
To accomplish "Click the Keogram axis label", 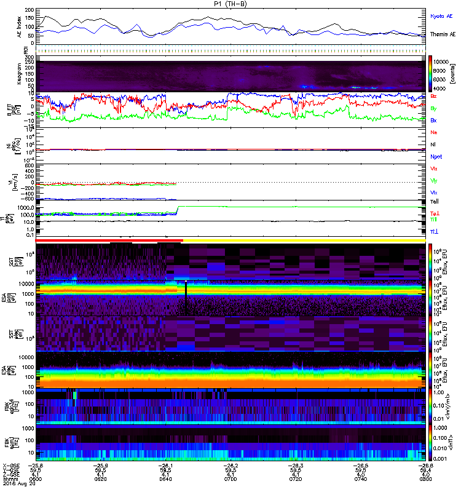I will [20, 74].
